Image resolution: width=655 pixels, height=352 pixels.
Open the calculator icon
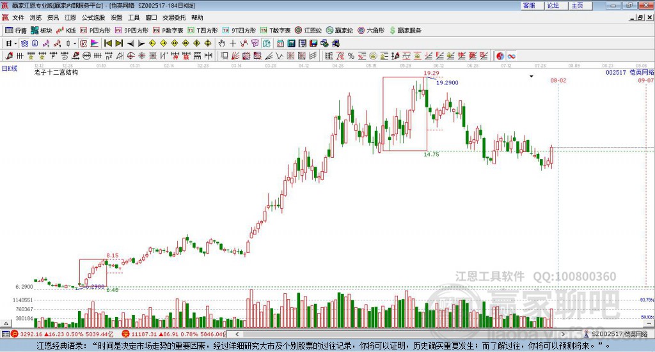[x=291, y=43]
